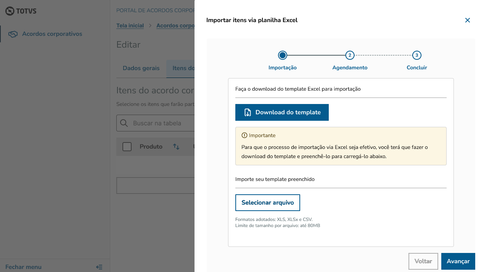This screenshot has height=272, width=484.
Task: Click the download file icon
Action: tap(248, 112)
